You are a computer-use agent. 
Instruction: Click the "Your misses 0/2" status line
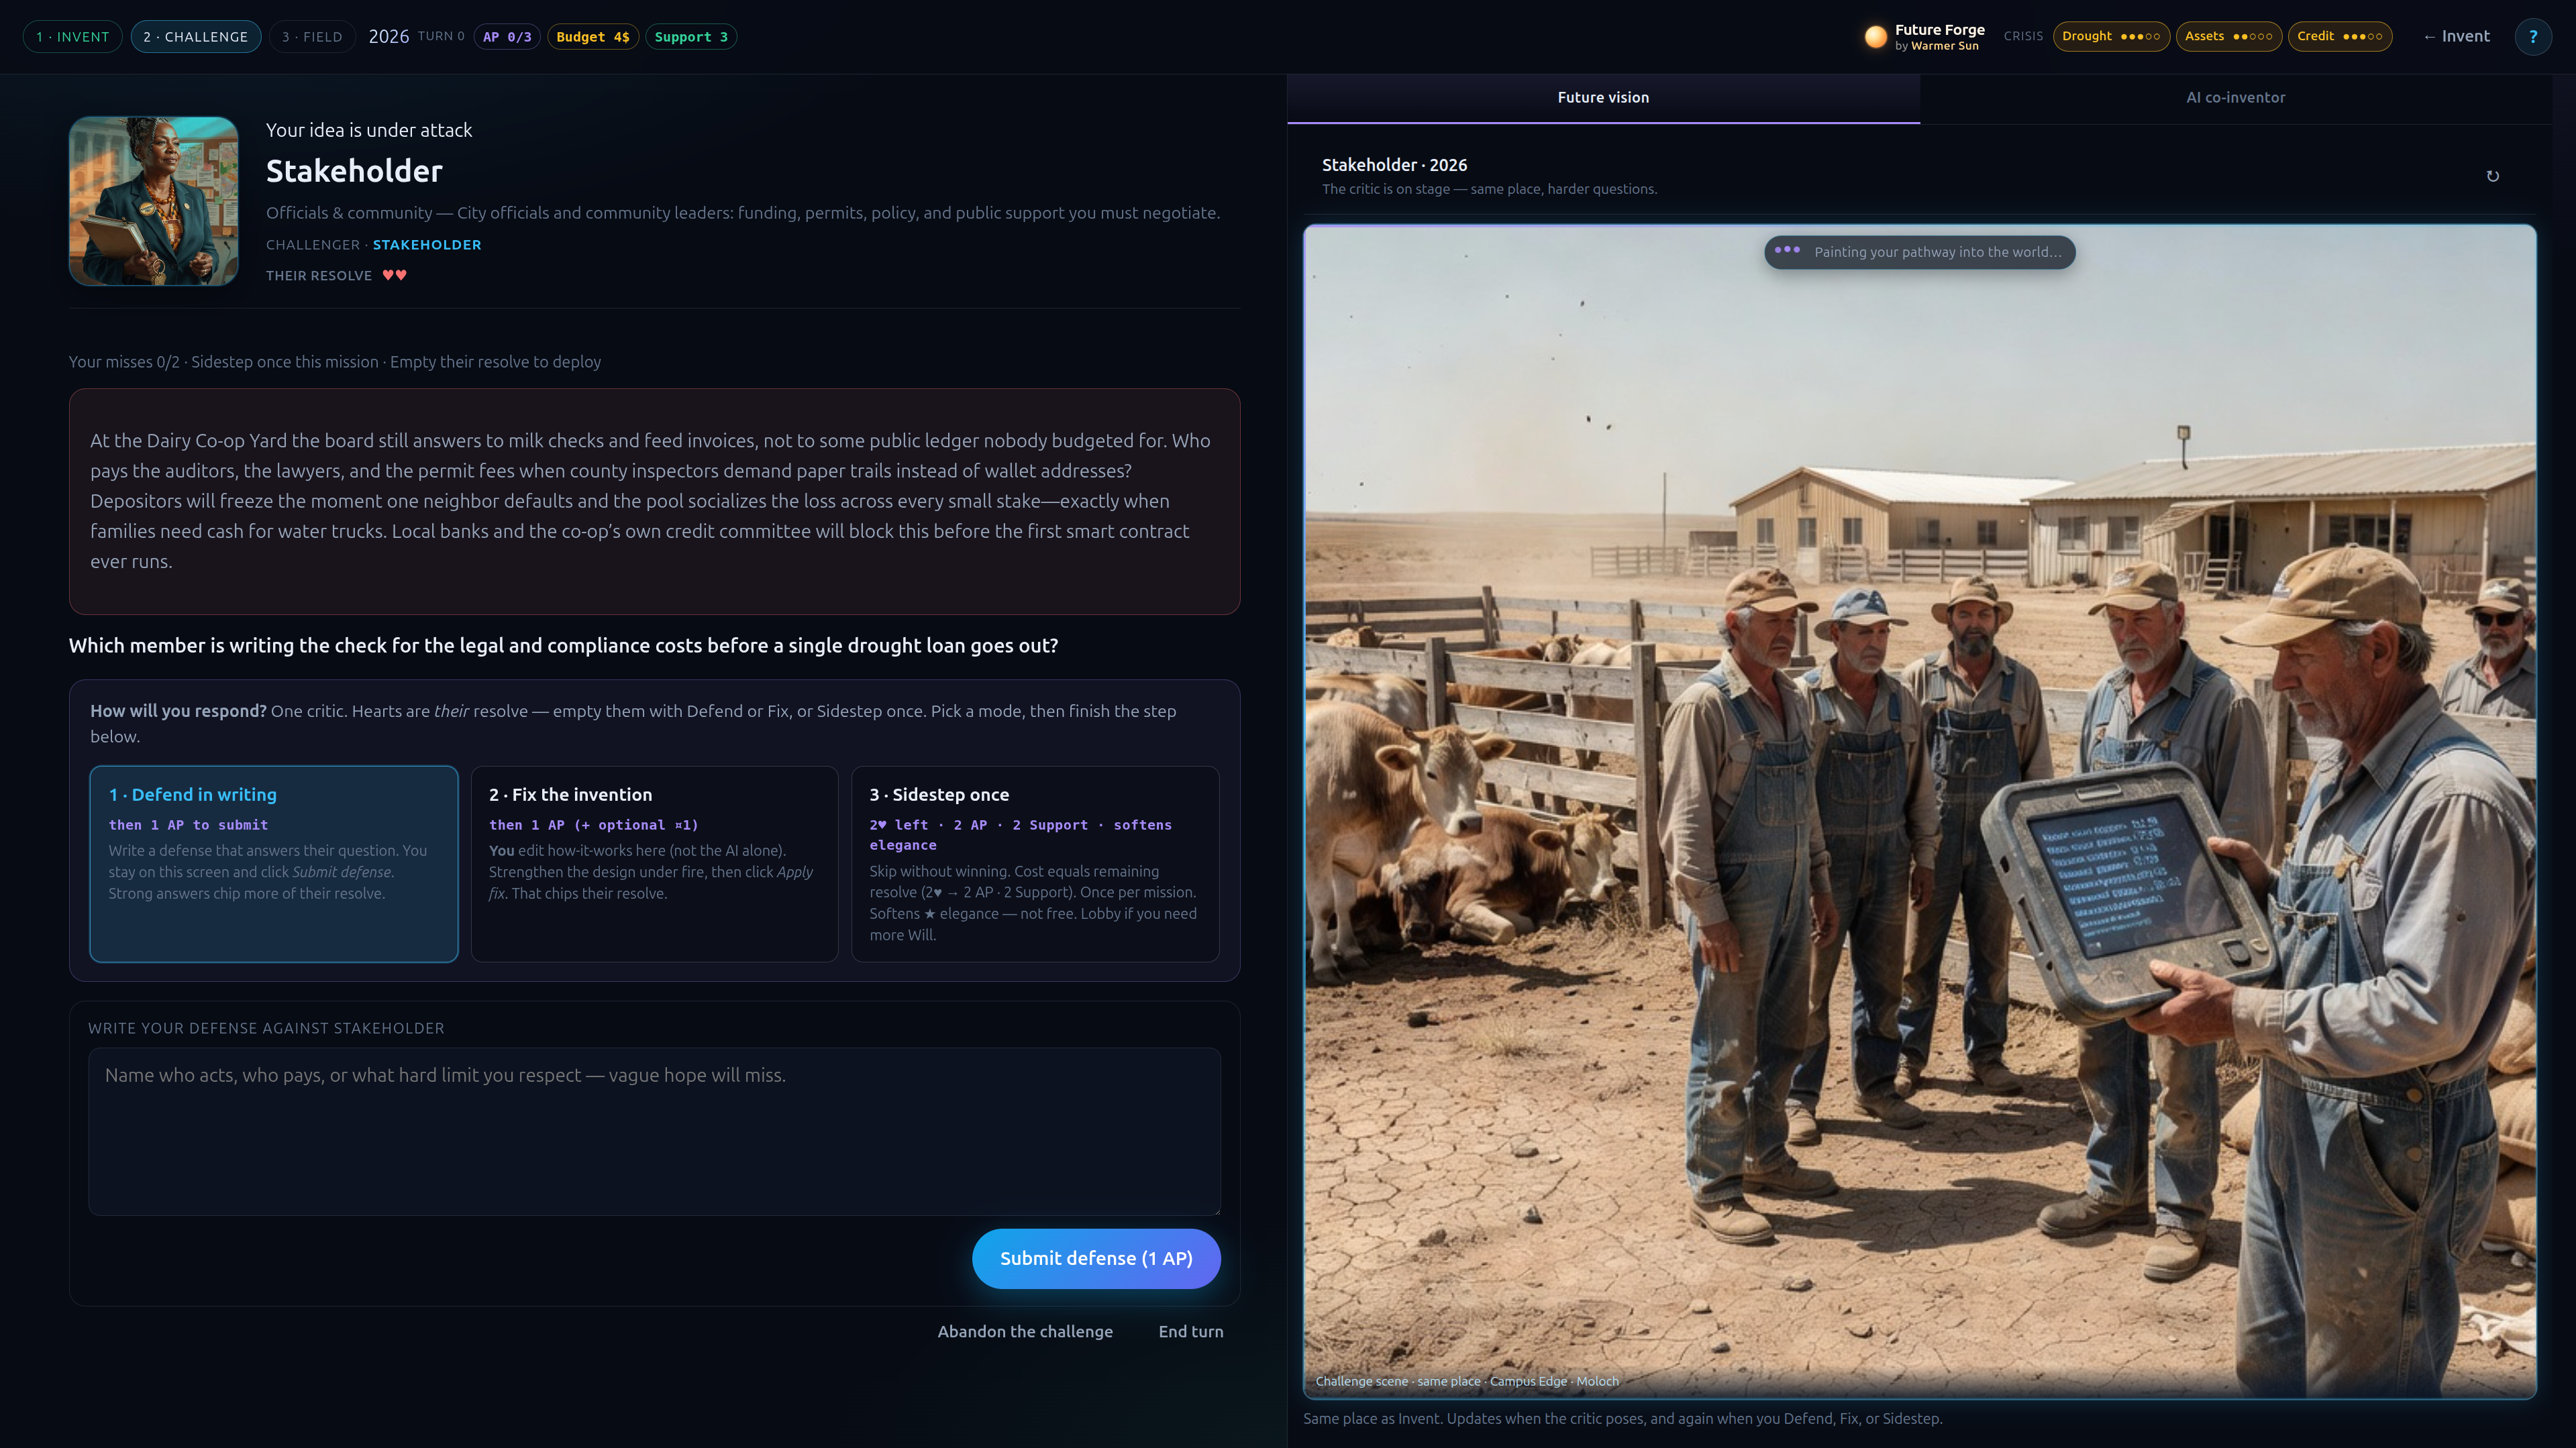(334, 361)
